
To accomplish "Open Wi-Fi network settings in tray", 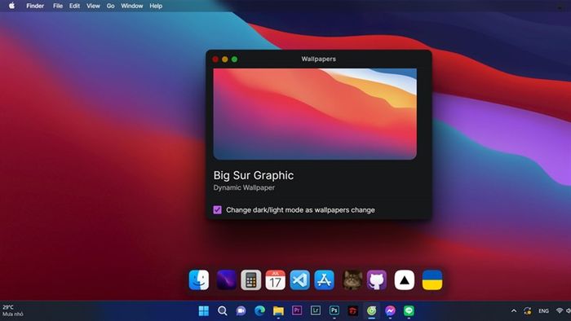I will pyautogui.click(x=560, y=311).
